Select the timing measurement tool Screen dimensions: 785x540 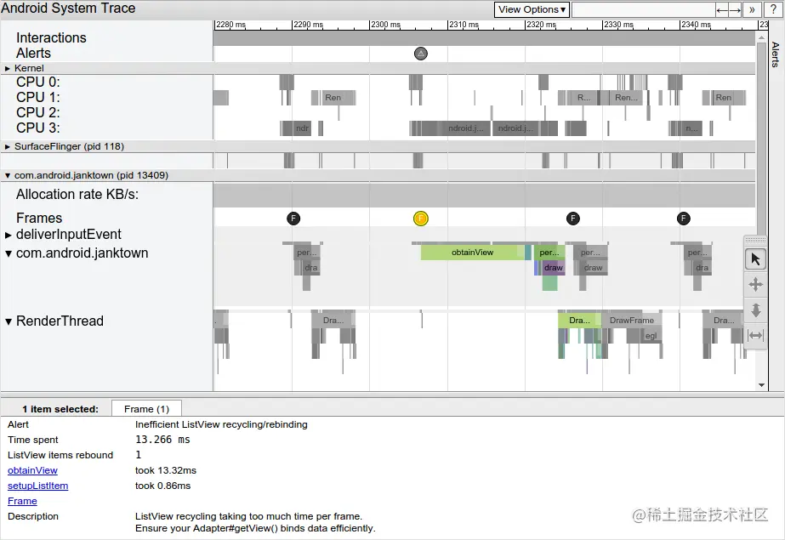pos(756,335)
